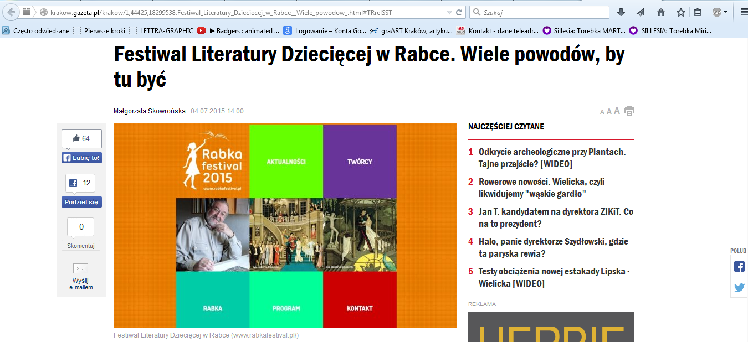Open the URL history dropdown arrow
Screen dimensions: 748x342
point(449,12)
